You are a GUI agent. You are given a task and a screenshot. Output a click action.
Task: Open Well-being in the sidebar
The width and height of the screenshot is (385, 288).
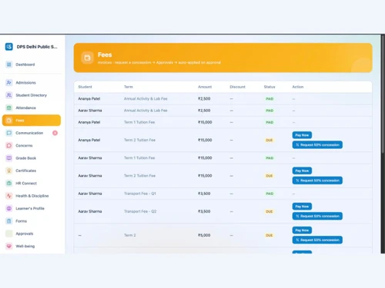[32, 246]
